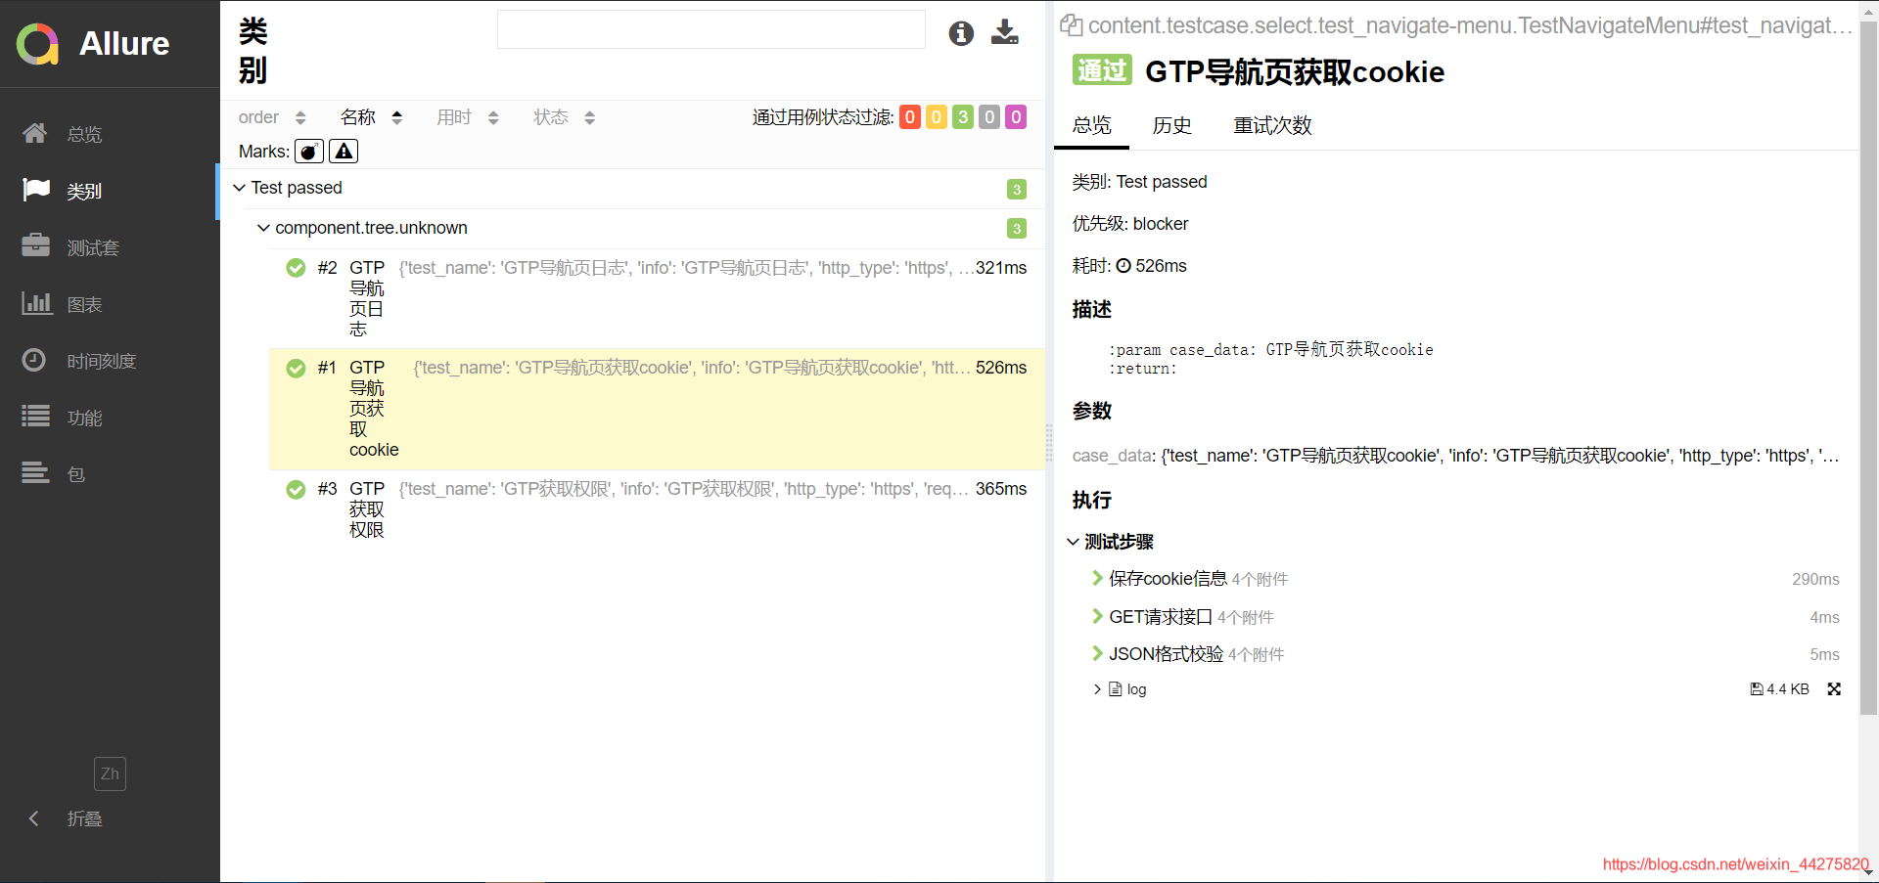Click the Zh language button
Image resolution: width=1879 pixels, height=883 pixels.
110,773
